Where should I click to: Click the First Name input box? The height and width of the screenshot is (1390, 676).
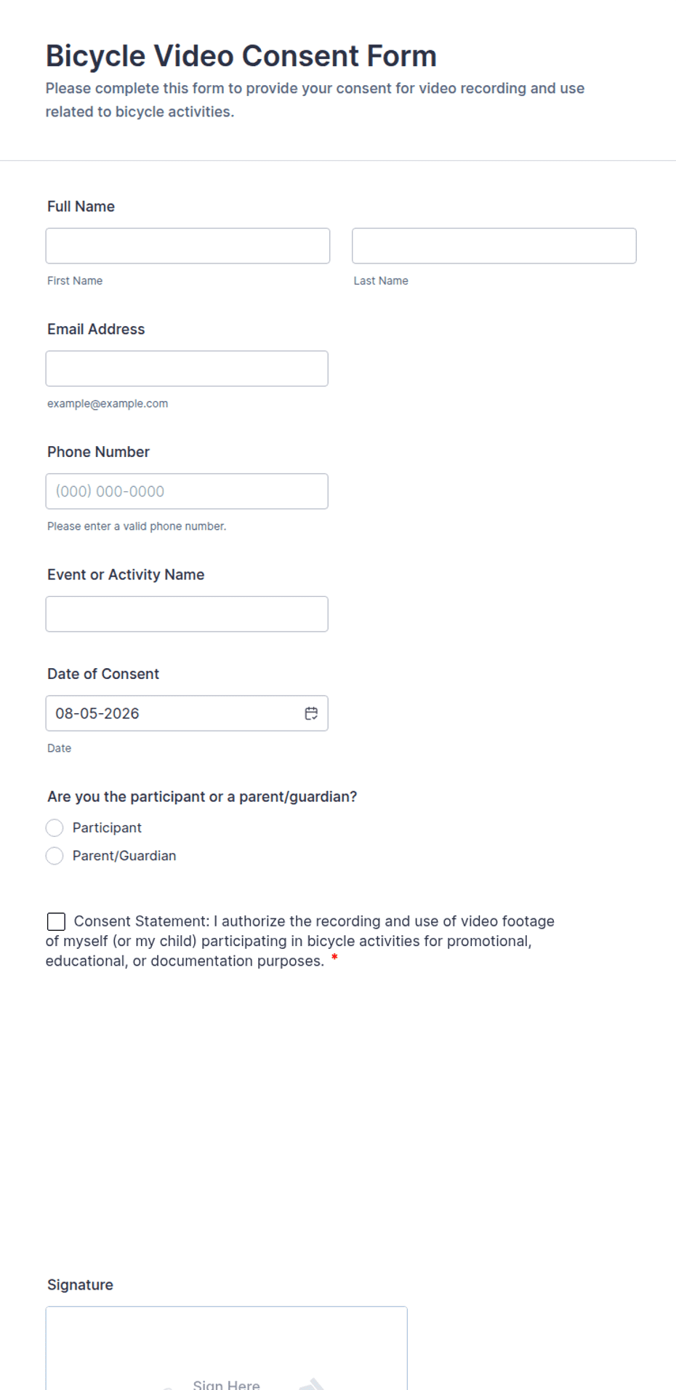[188, 246]
